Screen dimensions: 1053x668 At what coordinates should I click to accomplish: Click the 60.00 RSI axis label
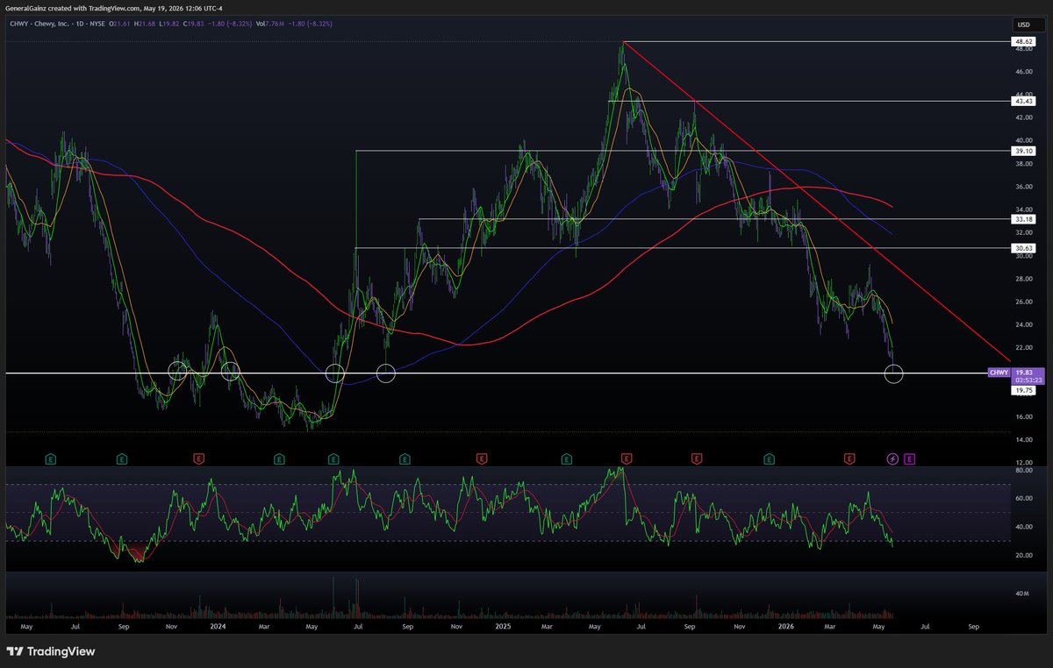(1023, 499)
